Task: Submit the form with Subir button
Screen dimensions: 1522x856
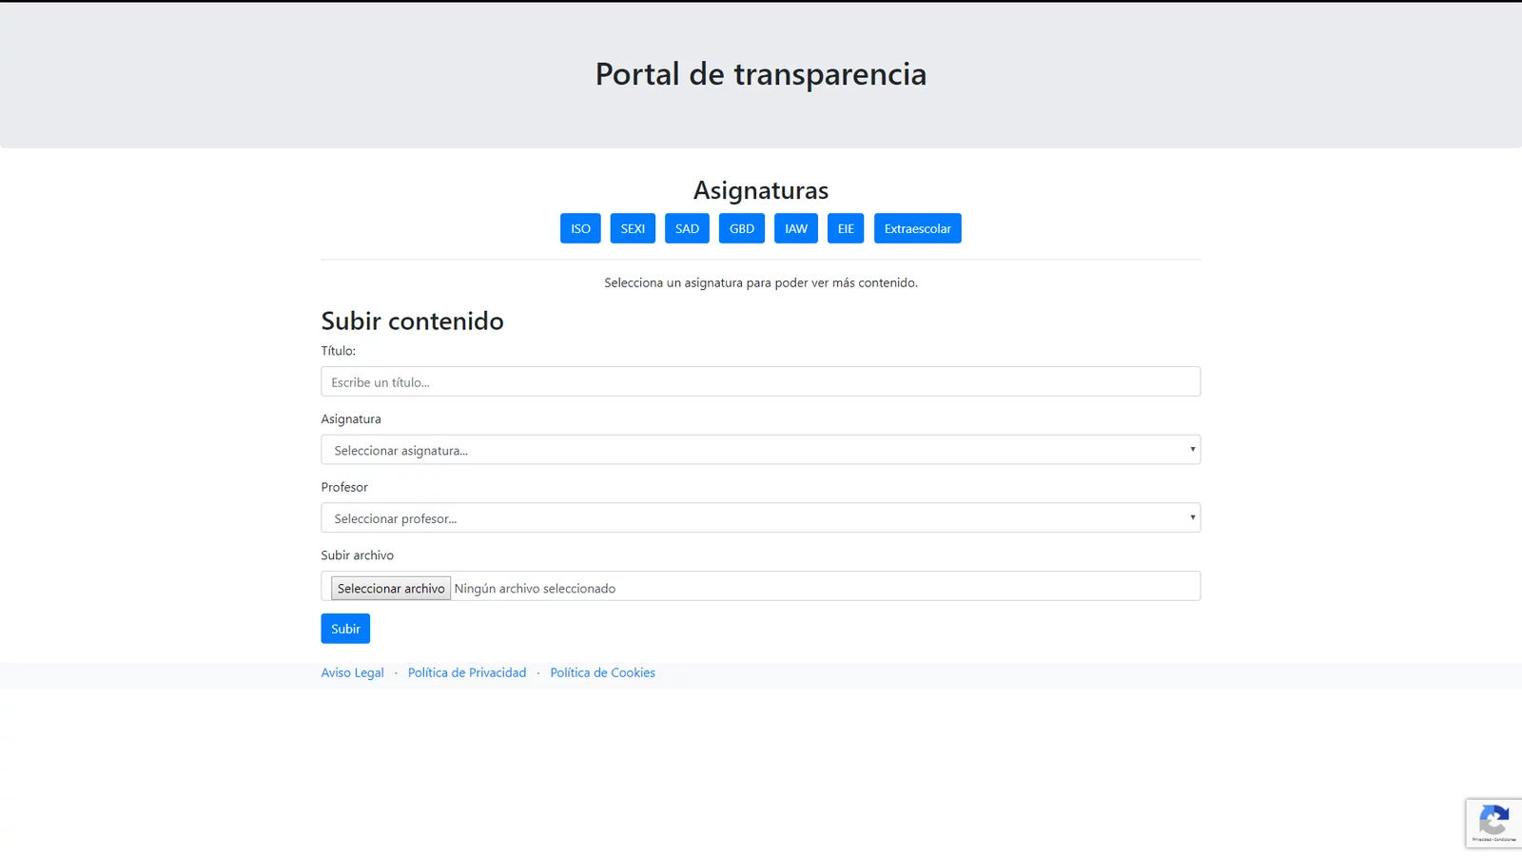Action: click(x=345, y=629)
